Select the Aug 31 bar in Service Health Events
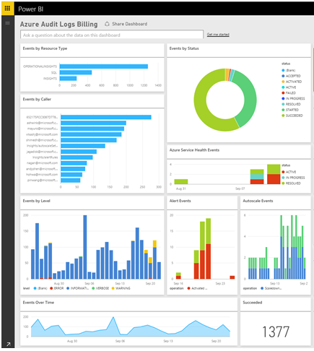Viewport: 314px width, 351px height. 181,182
